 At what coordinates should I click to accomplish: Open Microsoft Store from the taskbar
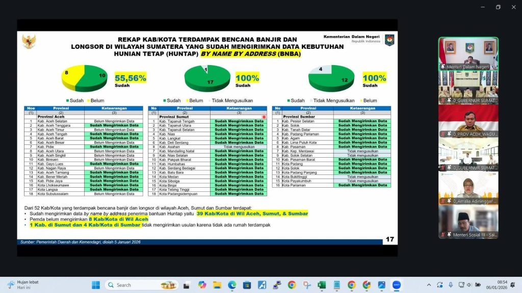pos(247,285)
